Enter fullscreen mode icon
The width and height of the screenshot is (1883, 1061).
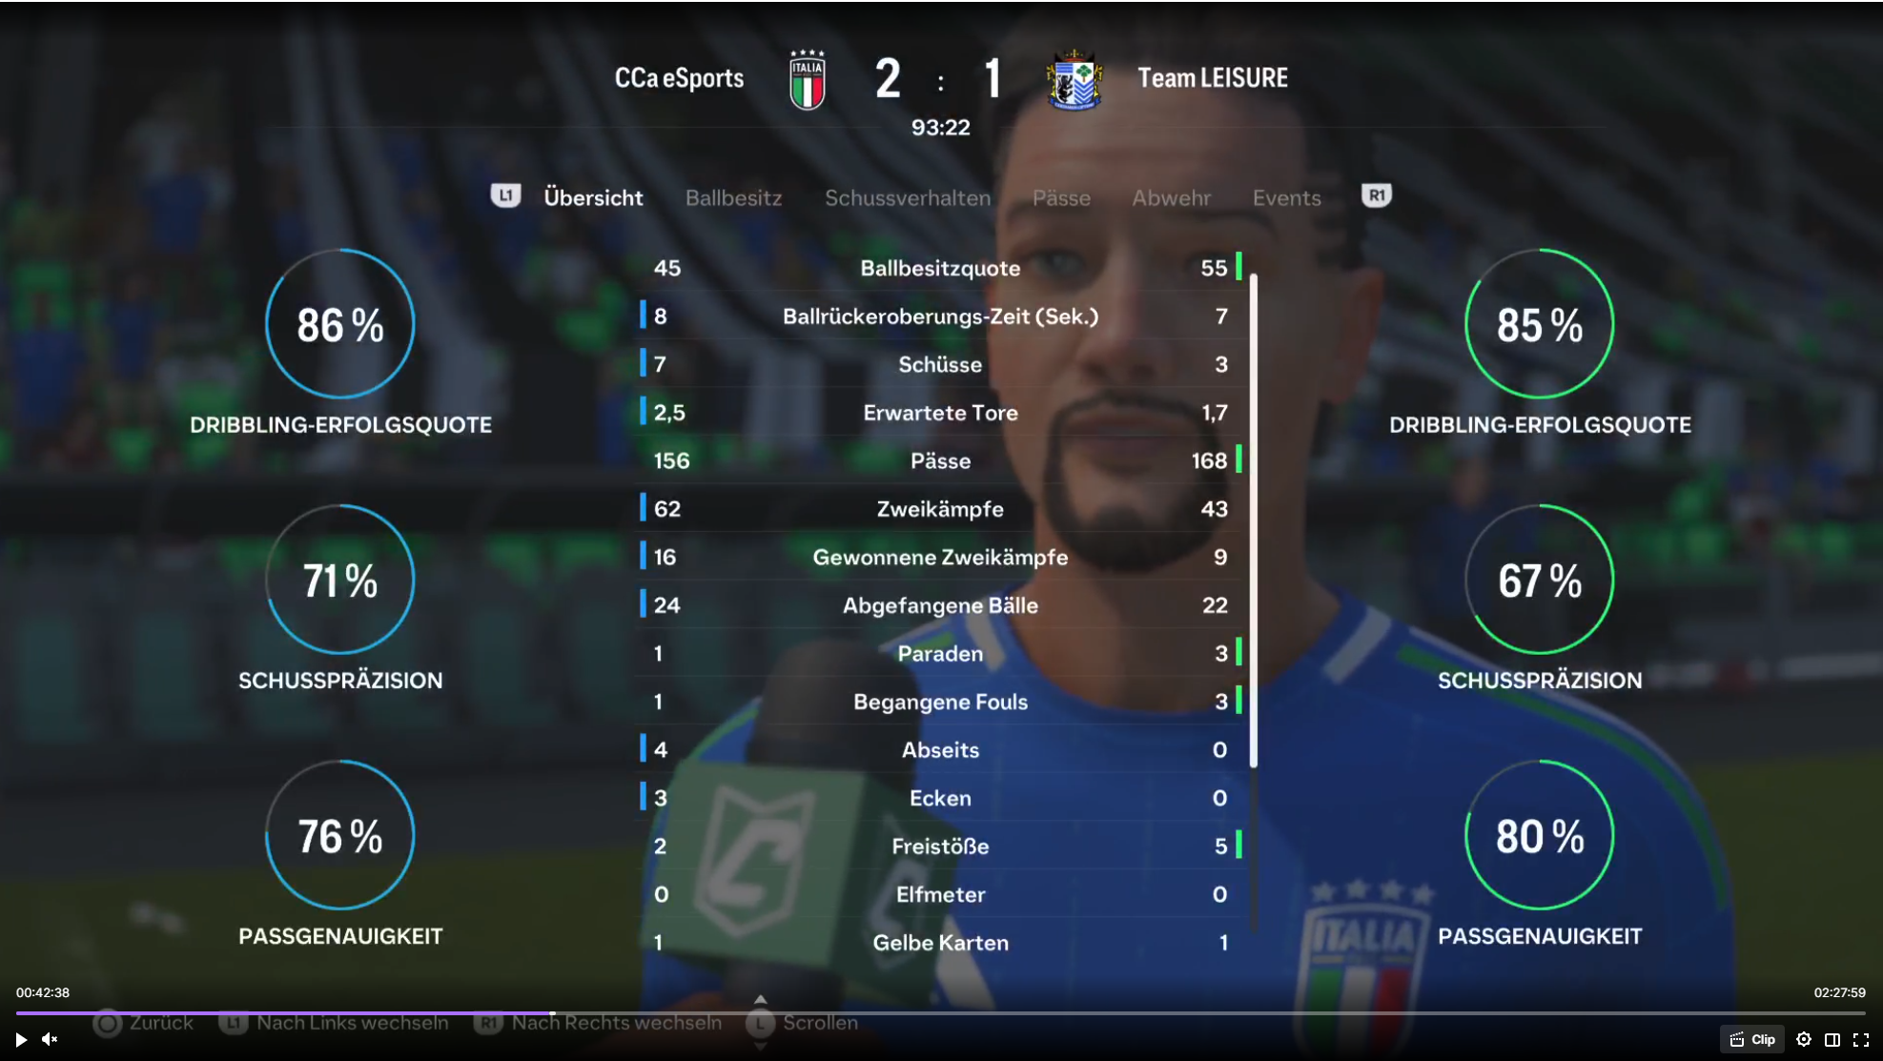pyautogui.click(x=1861, y=1039)
